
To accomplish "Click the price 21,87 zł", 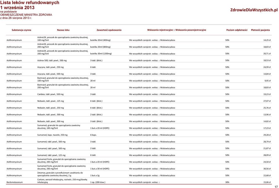I will click(267, 148).
